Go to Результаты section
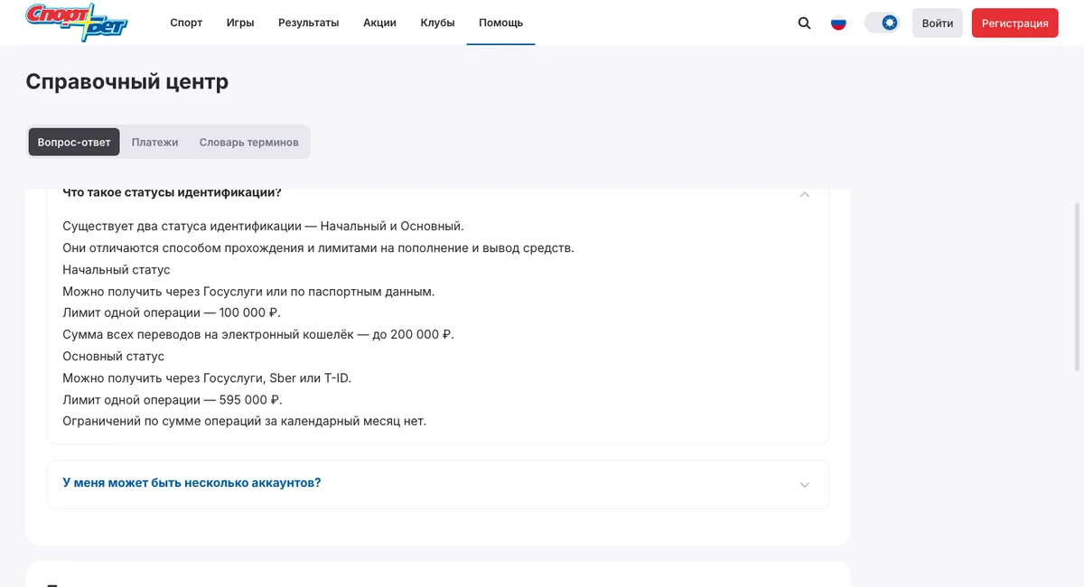1084x587 pixels. pyautogui.click(x=308, y=23)
